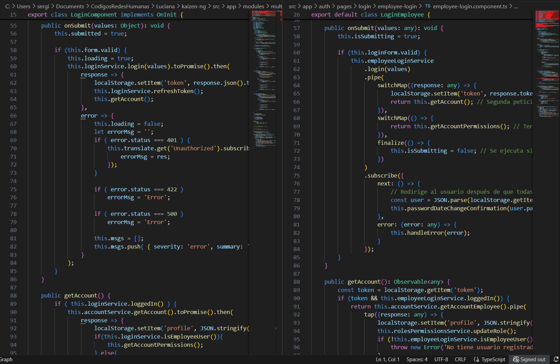Image resolution: width=560 pixels, height=364 pixels.
Task: Click the Ln 1, Col 1 cursor position
Action: coord(387,359)
